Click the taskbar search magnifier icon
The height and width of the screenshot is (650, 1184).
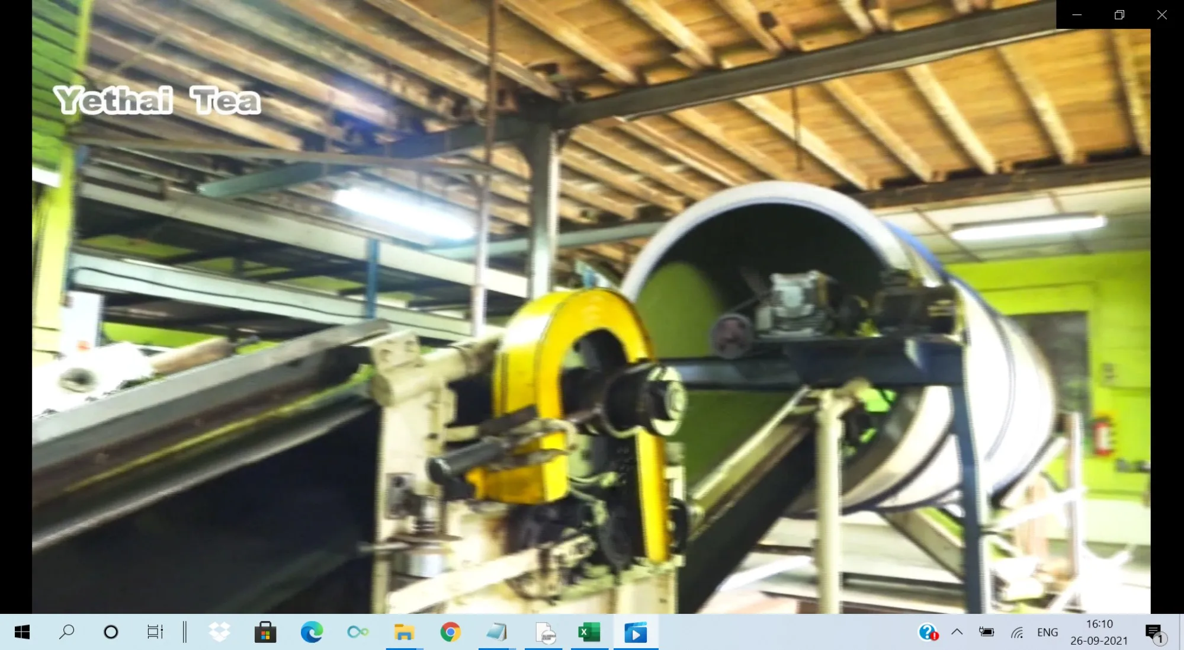click(x=66, y=632)
